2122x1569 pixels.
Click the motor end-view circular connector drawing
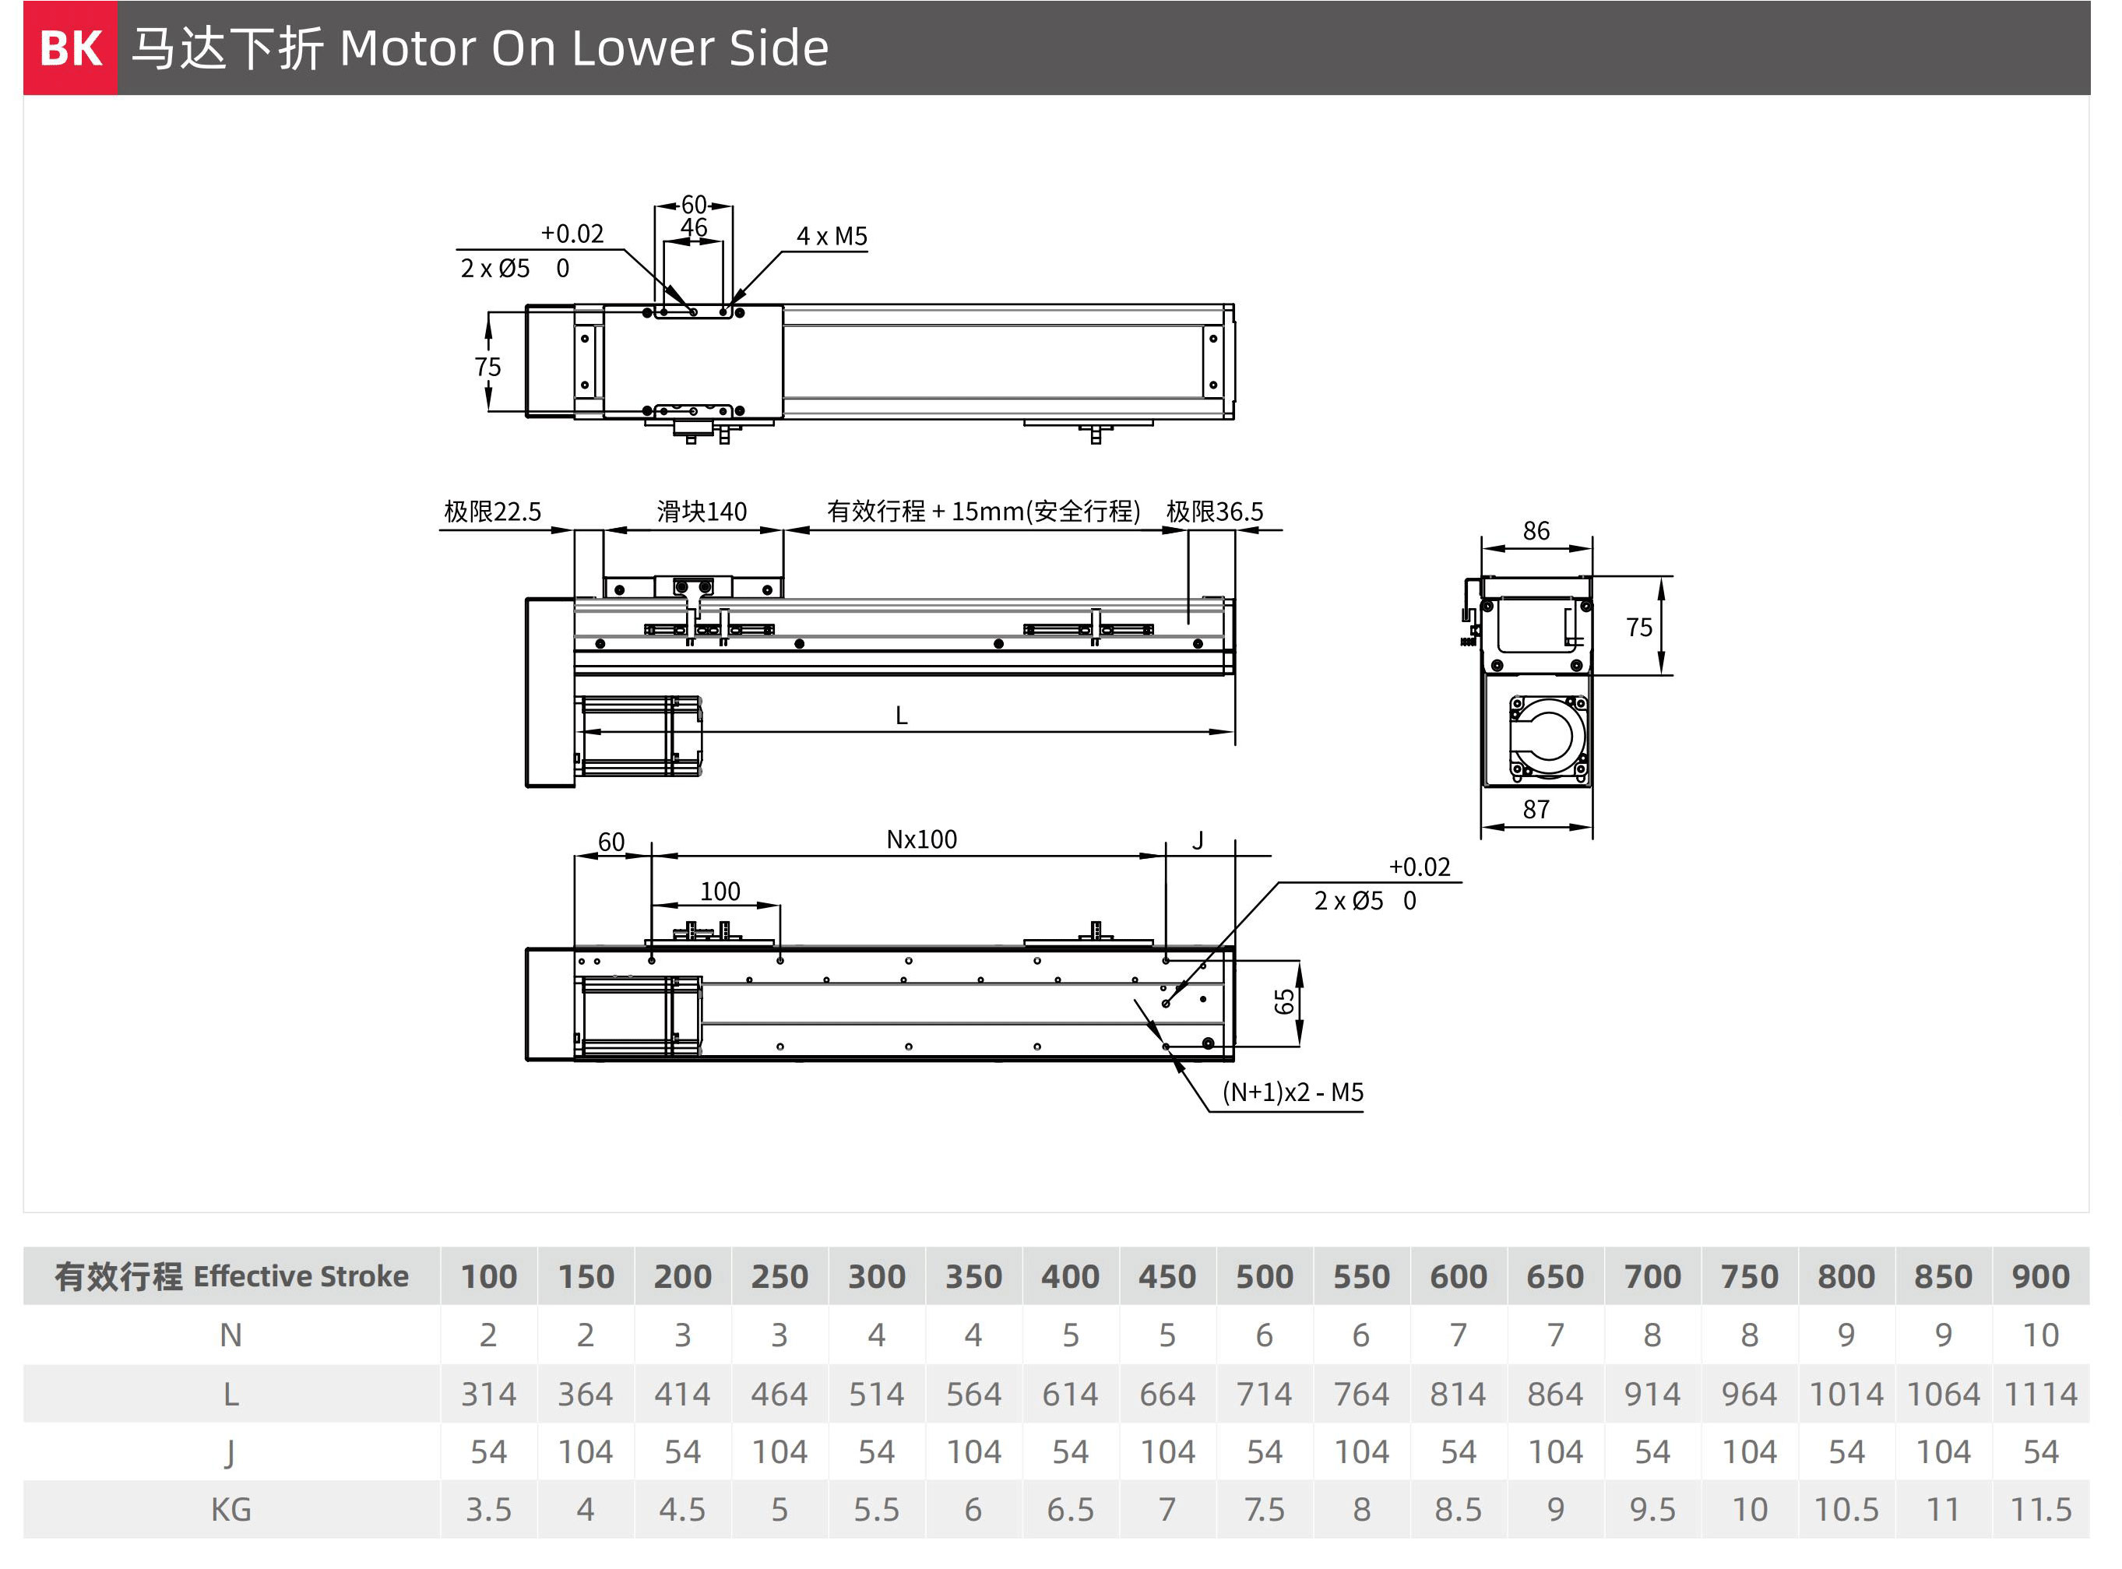(x=1547, y=737)
